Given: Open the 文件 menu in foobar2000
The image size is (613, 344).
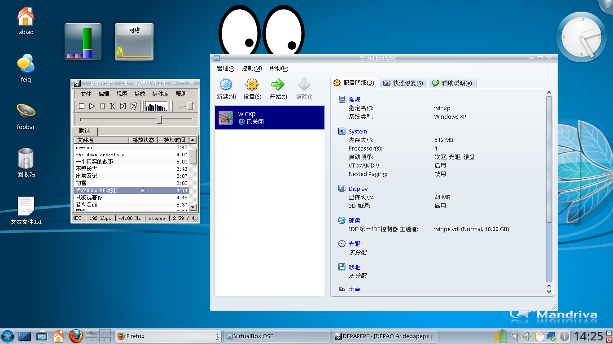Looking at the screenshot, I should 86,94.
